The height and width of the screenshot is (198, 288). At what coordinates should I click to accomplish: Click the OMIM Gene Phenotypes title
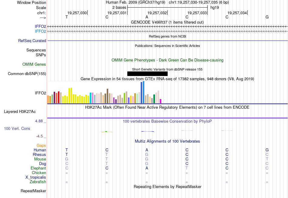pos(168,60)
